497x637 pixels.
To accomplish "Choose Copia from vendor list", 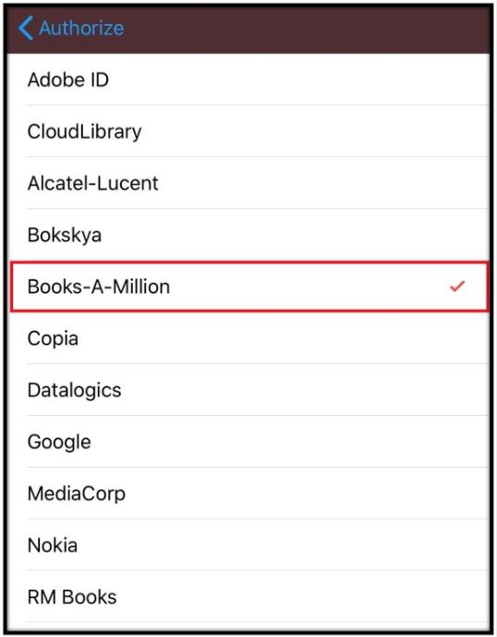I will 248,338.
